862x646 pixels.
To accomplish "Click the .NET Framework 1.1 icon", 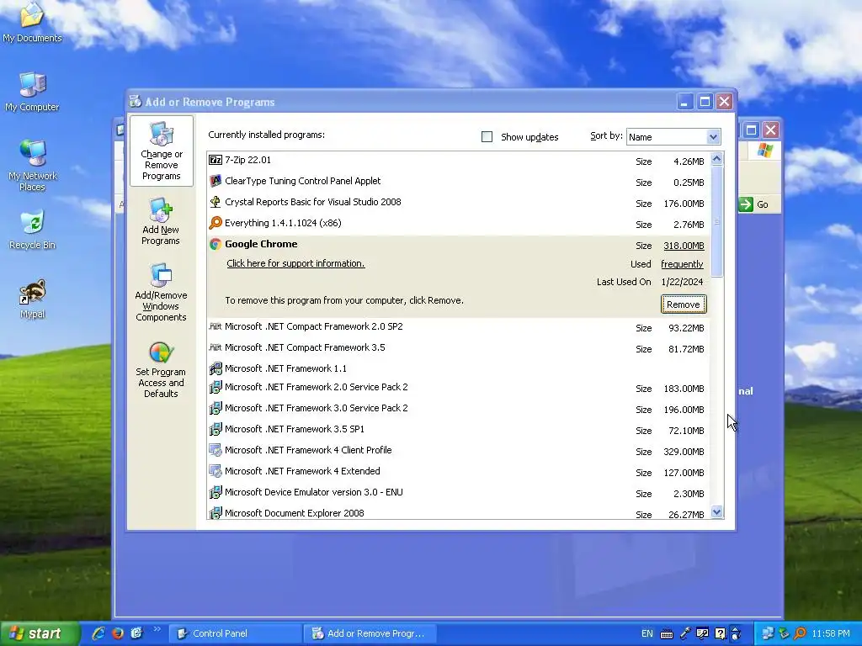I will pos(215,368).
